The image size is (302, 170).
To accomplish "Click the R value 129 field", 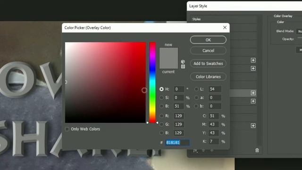I will point(179,116).
